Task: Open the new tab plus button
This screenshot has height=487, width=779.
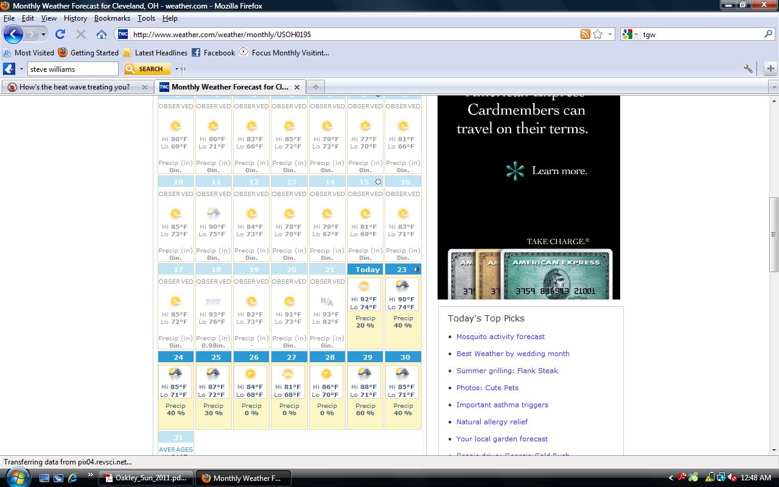Action: (x=315, y=87)
